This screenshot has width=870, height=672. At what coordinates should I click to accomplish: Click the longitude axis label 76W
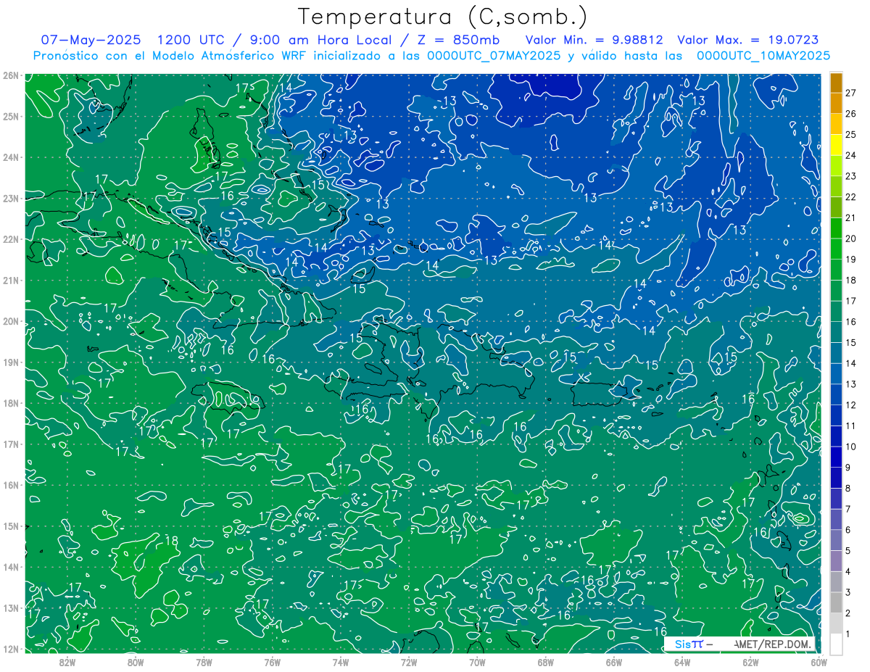tap(272, 662)
